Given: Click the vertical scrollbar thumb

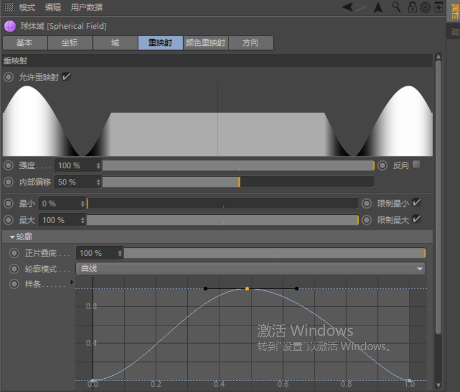Looking at the screenshot, I should tap(438, 197).
